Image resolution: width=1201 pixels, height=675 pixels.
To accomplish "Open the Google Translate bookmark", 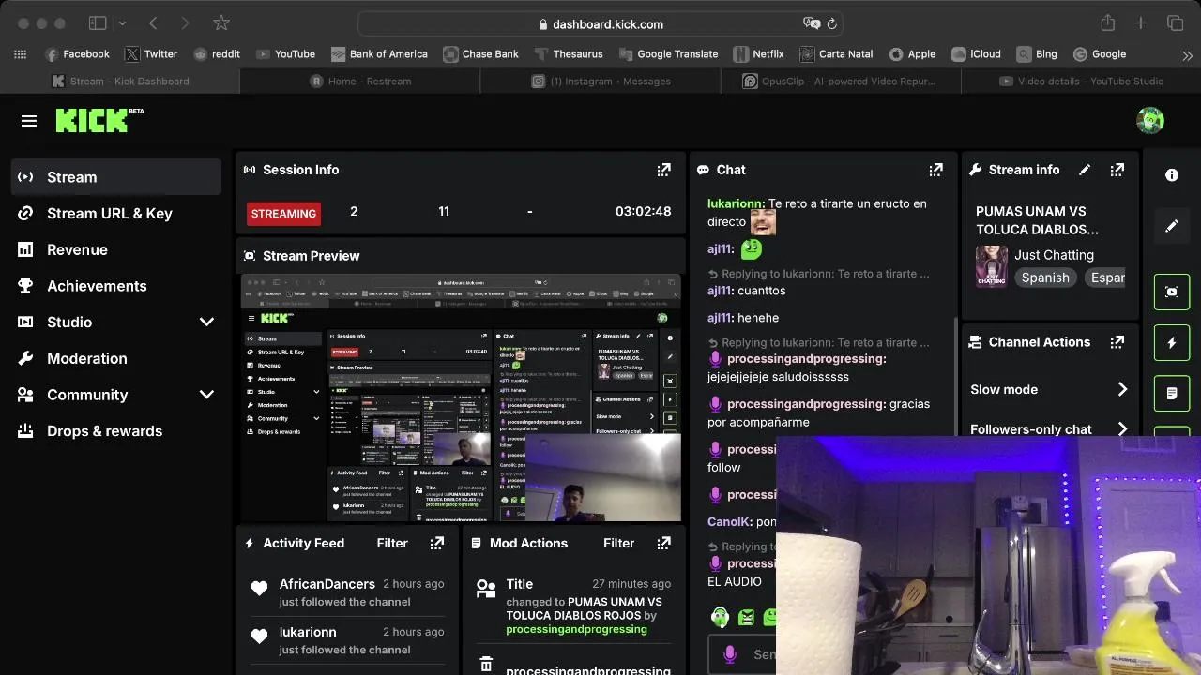I will (668, 54).
